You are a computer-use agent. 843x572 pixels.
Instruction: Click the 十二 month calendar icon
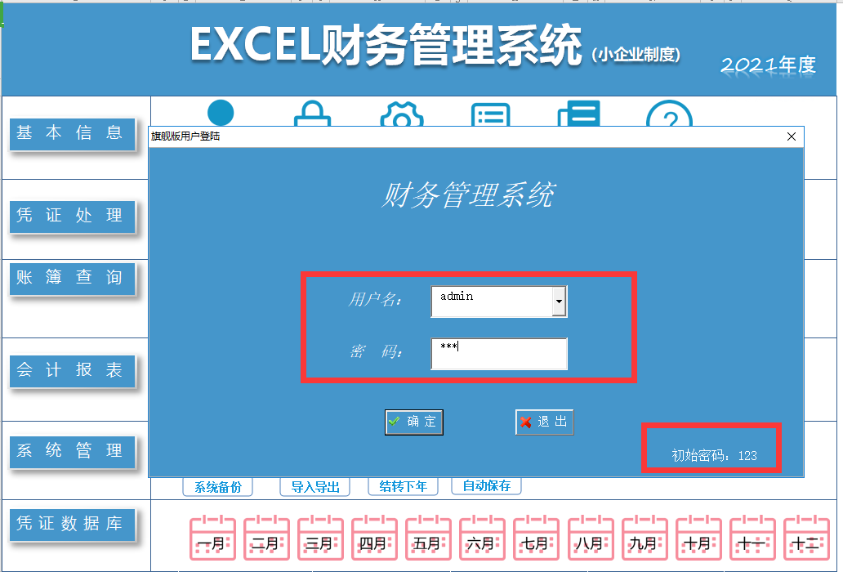click(806, 538)
